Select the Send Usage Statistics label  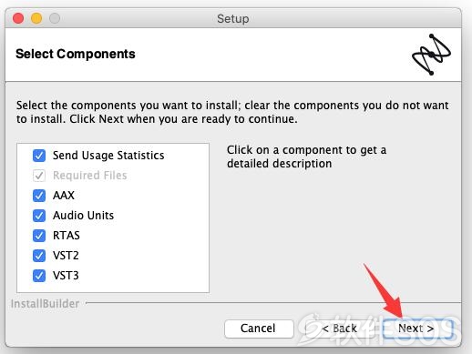pyautogui.click(x=108, y=156)
